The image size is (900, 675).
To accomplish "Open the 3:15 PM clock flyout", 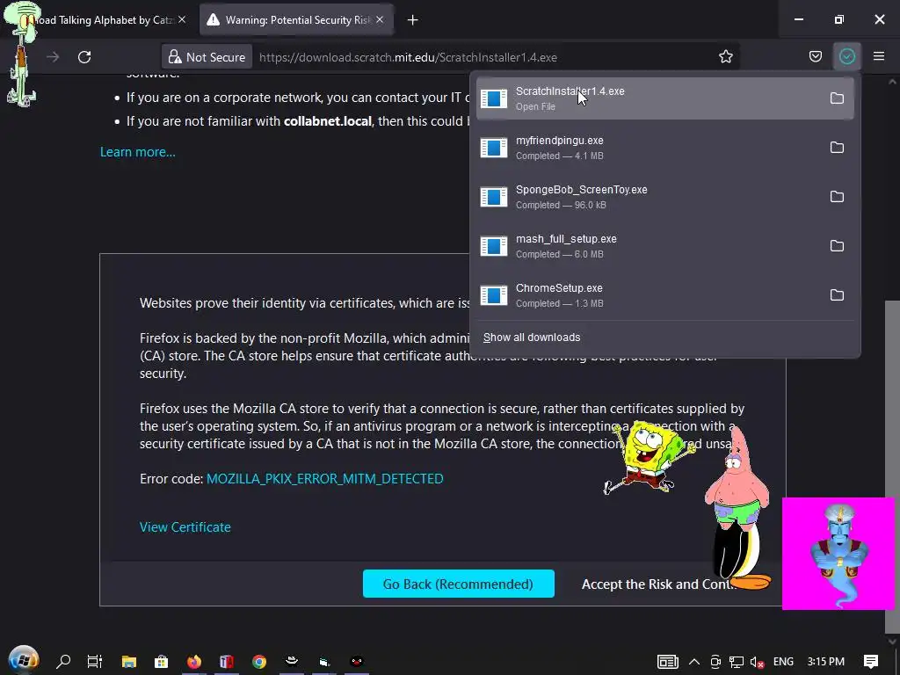I will coord(825,662).
